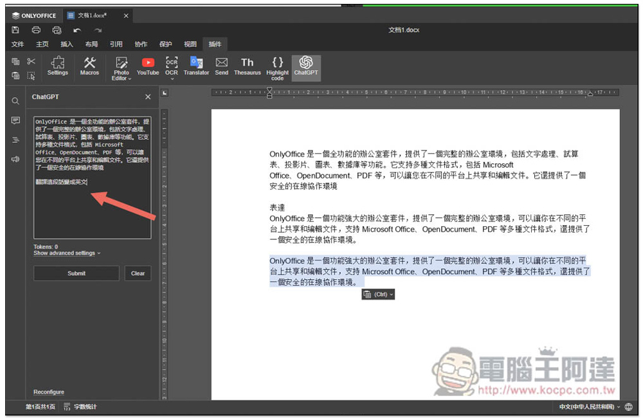Image resolution: width=643 pixels, height=420 pixels.
Task: Switch to the 主页 tab
Action: [x=42, y=44]
